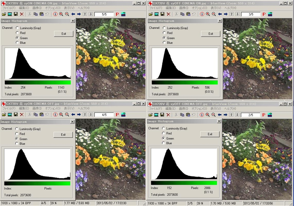Click Zoom in magnifier in xyOFF CINEMA OFF window
Image resolution: width=294 pixels, height=206 pixels.
point(208,115)
